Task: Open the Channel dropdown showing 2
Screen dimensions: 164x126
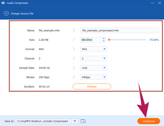Action: point(93,59)
